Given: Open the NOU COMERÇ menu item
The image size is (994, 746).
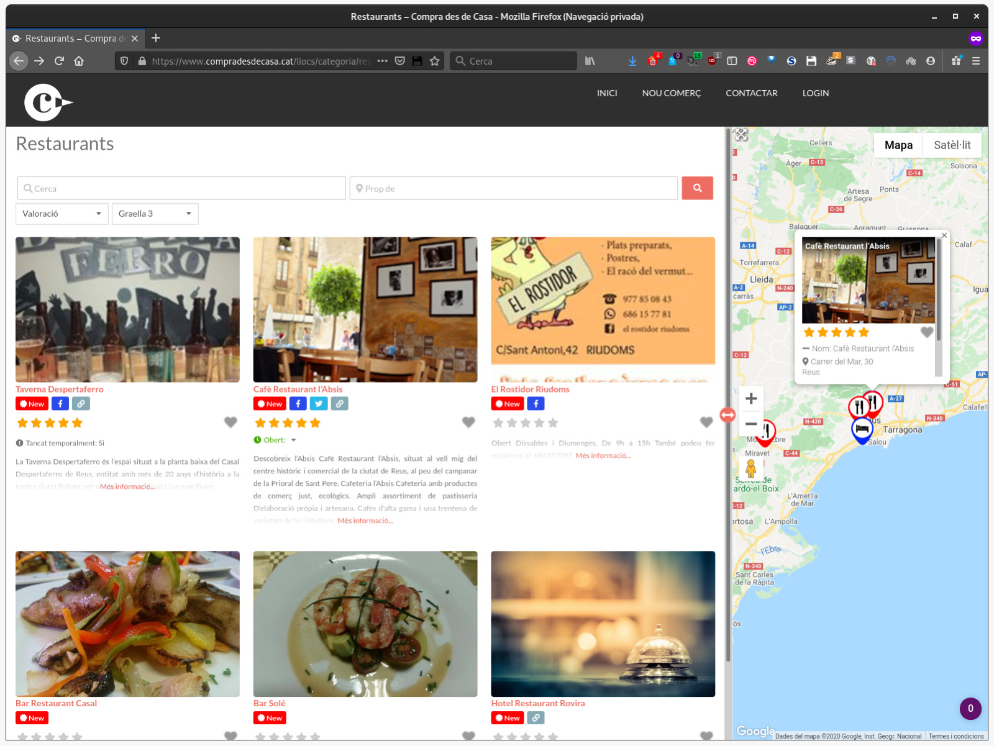Looking at the screenshot, I should 671,93.
